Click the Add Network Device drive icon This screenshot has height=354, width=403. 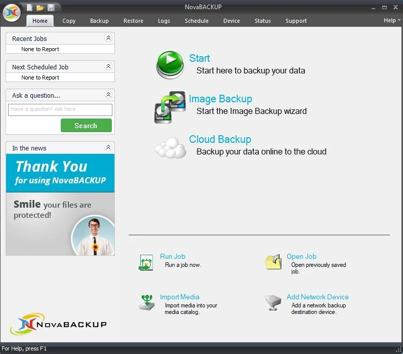pos(273,303)
